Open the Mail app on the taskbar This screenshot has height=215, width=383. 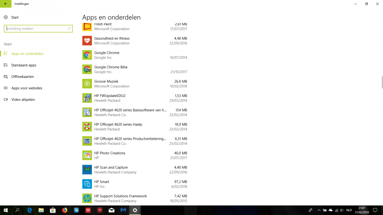pyautogui.click(x=111, y=210)
